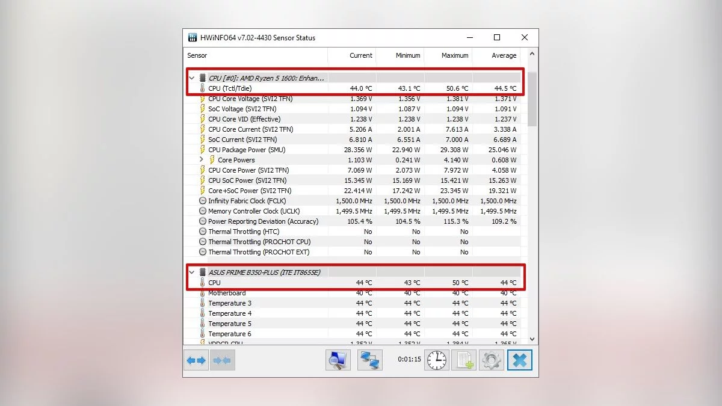
Task: Select Infinity Fabric Clock (FCLK) row
Action: click(x=353, y=201)
